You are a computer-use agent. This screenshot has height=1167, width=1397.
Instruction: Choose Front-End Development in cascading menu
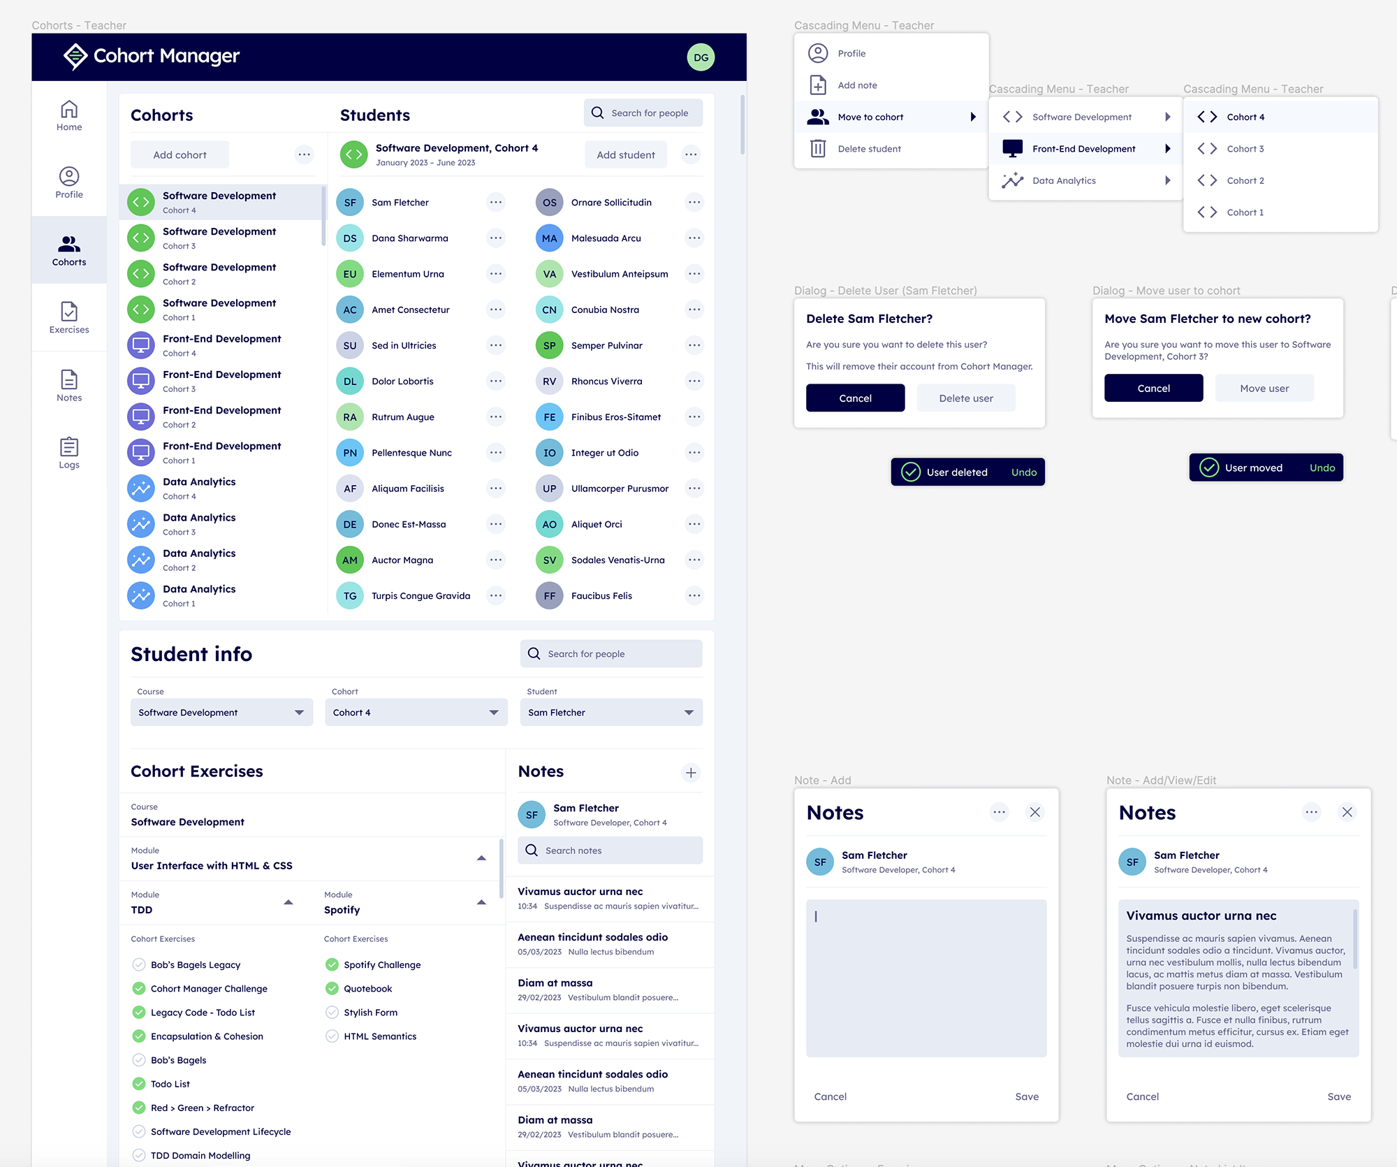1085,149
